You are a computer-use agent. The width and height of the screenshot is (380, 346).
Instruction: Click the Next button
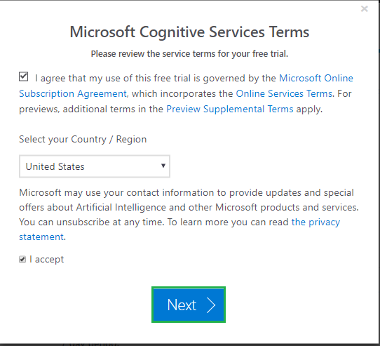(189, 305)
